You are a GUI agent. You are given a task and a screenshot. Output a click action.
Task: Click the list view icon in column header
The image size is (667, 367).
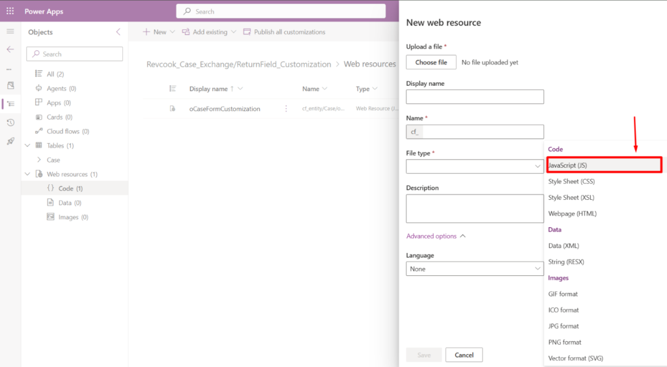click(172, 88)
